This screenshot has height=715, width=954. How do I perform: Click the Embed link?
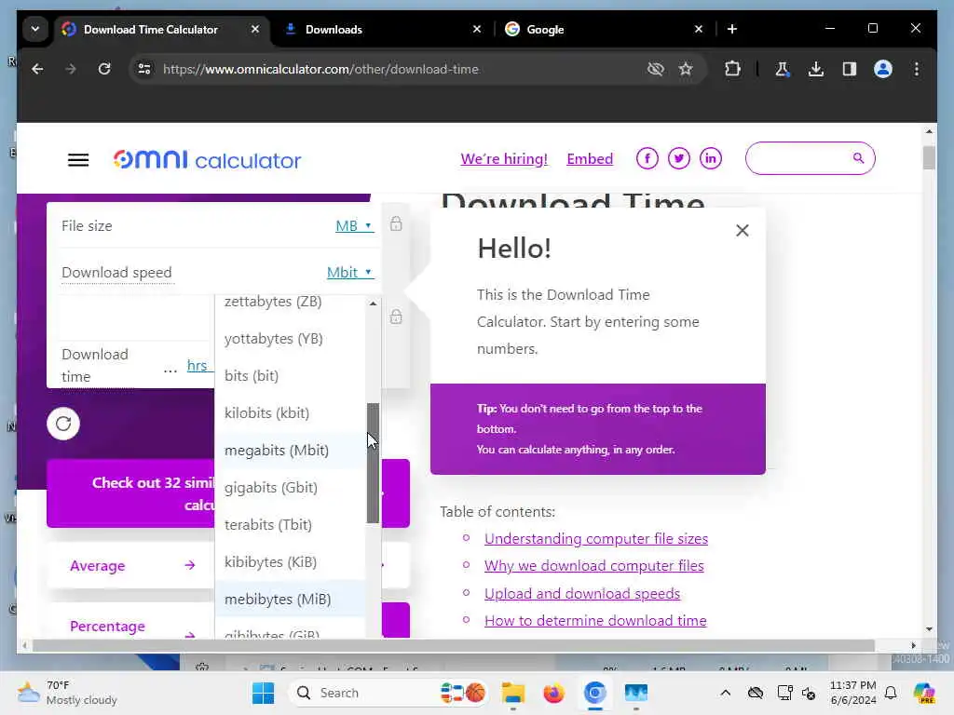(590, 158)
